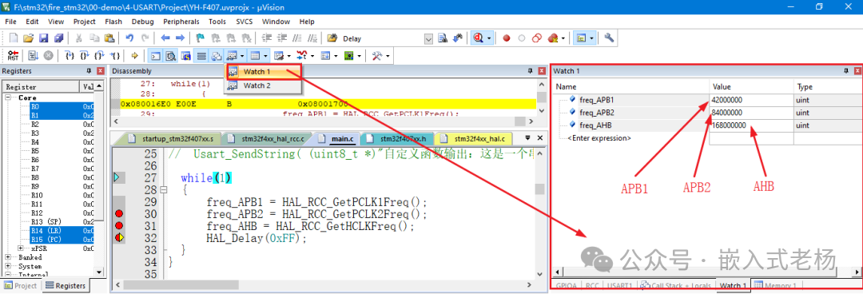Run program with the Run icon
The width and height of the screenshot is (863, 294).
click(x=33, y=56)
